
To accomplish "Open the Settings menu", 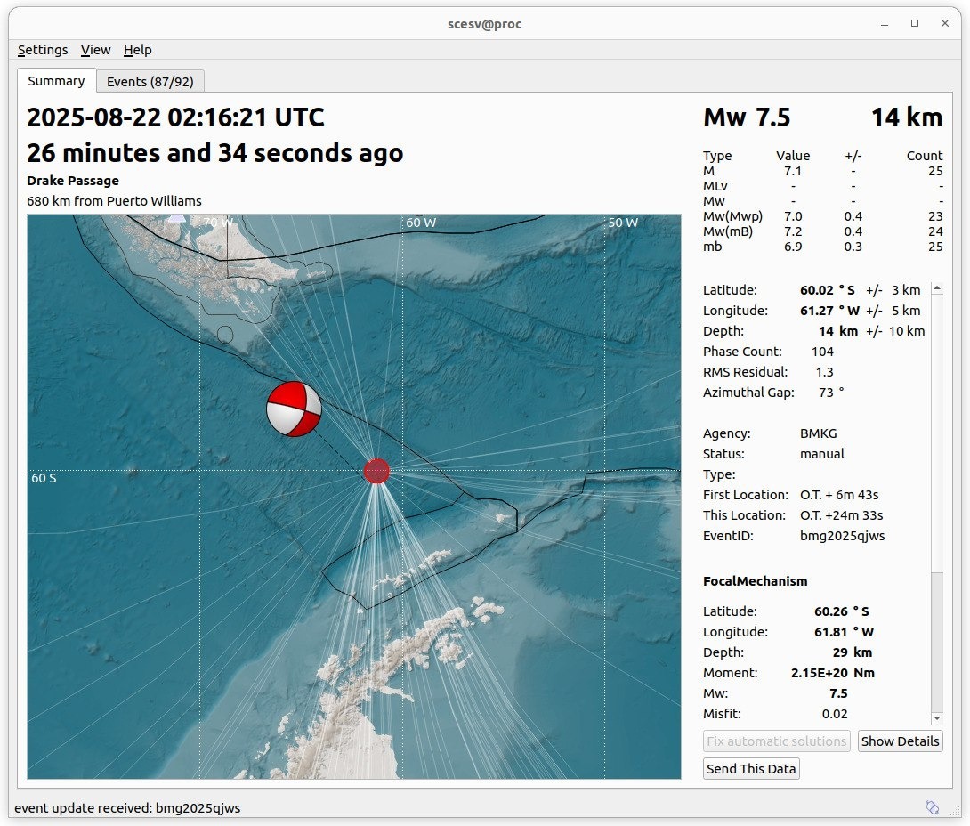I will (x=43, y=50).
